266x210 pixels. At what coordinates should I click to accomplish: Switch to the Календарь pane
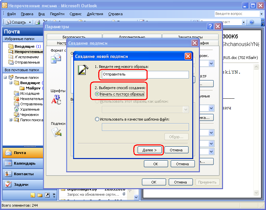pos(23,163)
